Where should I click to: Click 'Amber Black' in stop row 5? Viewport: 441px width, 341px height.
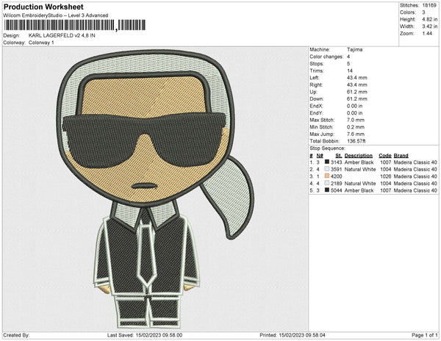359,190
